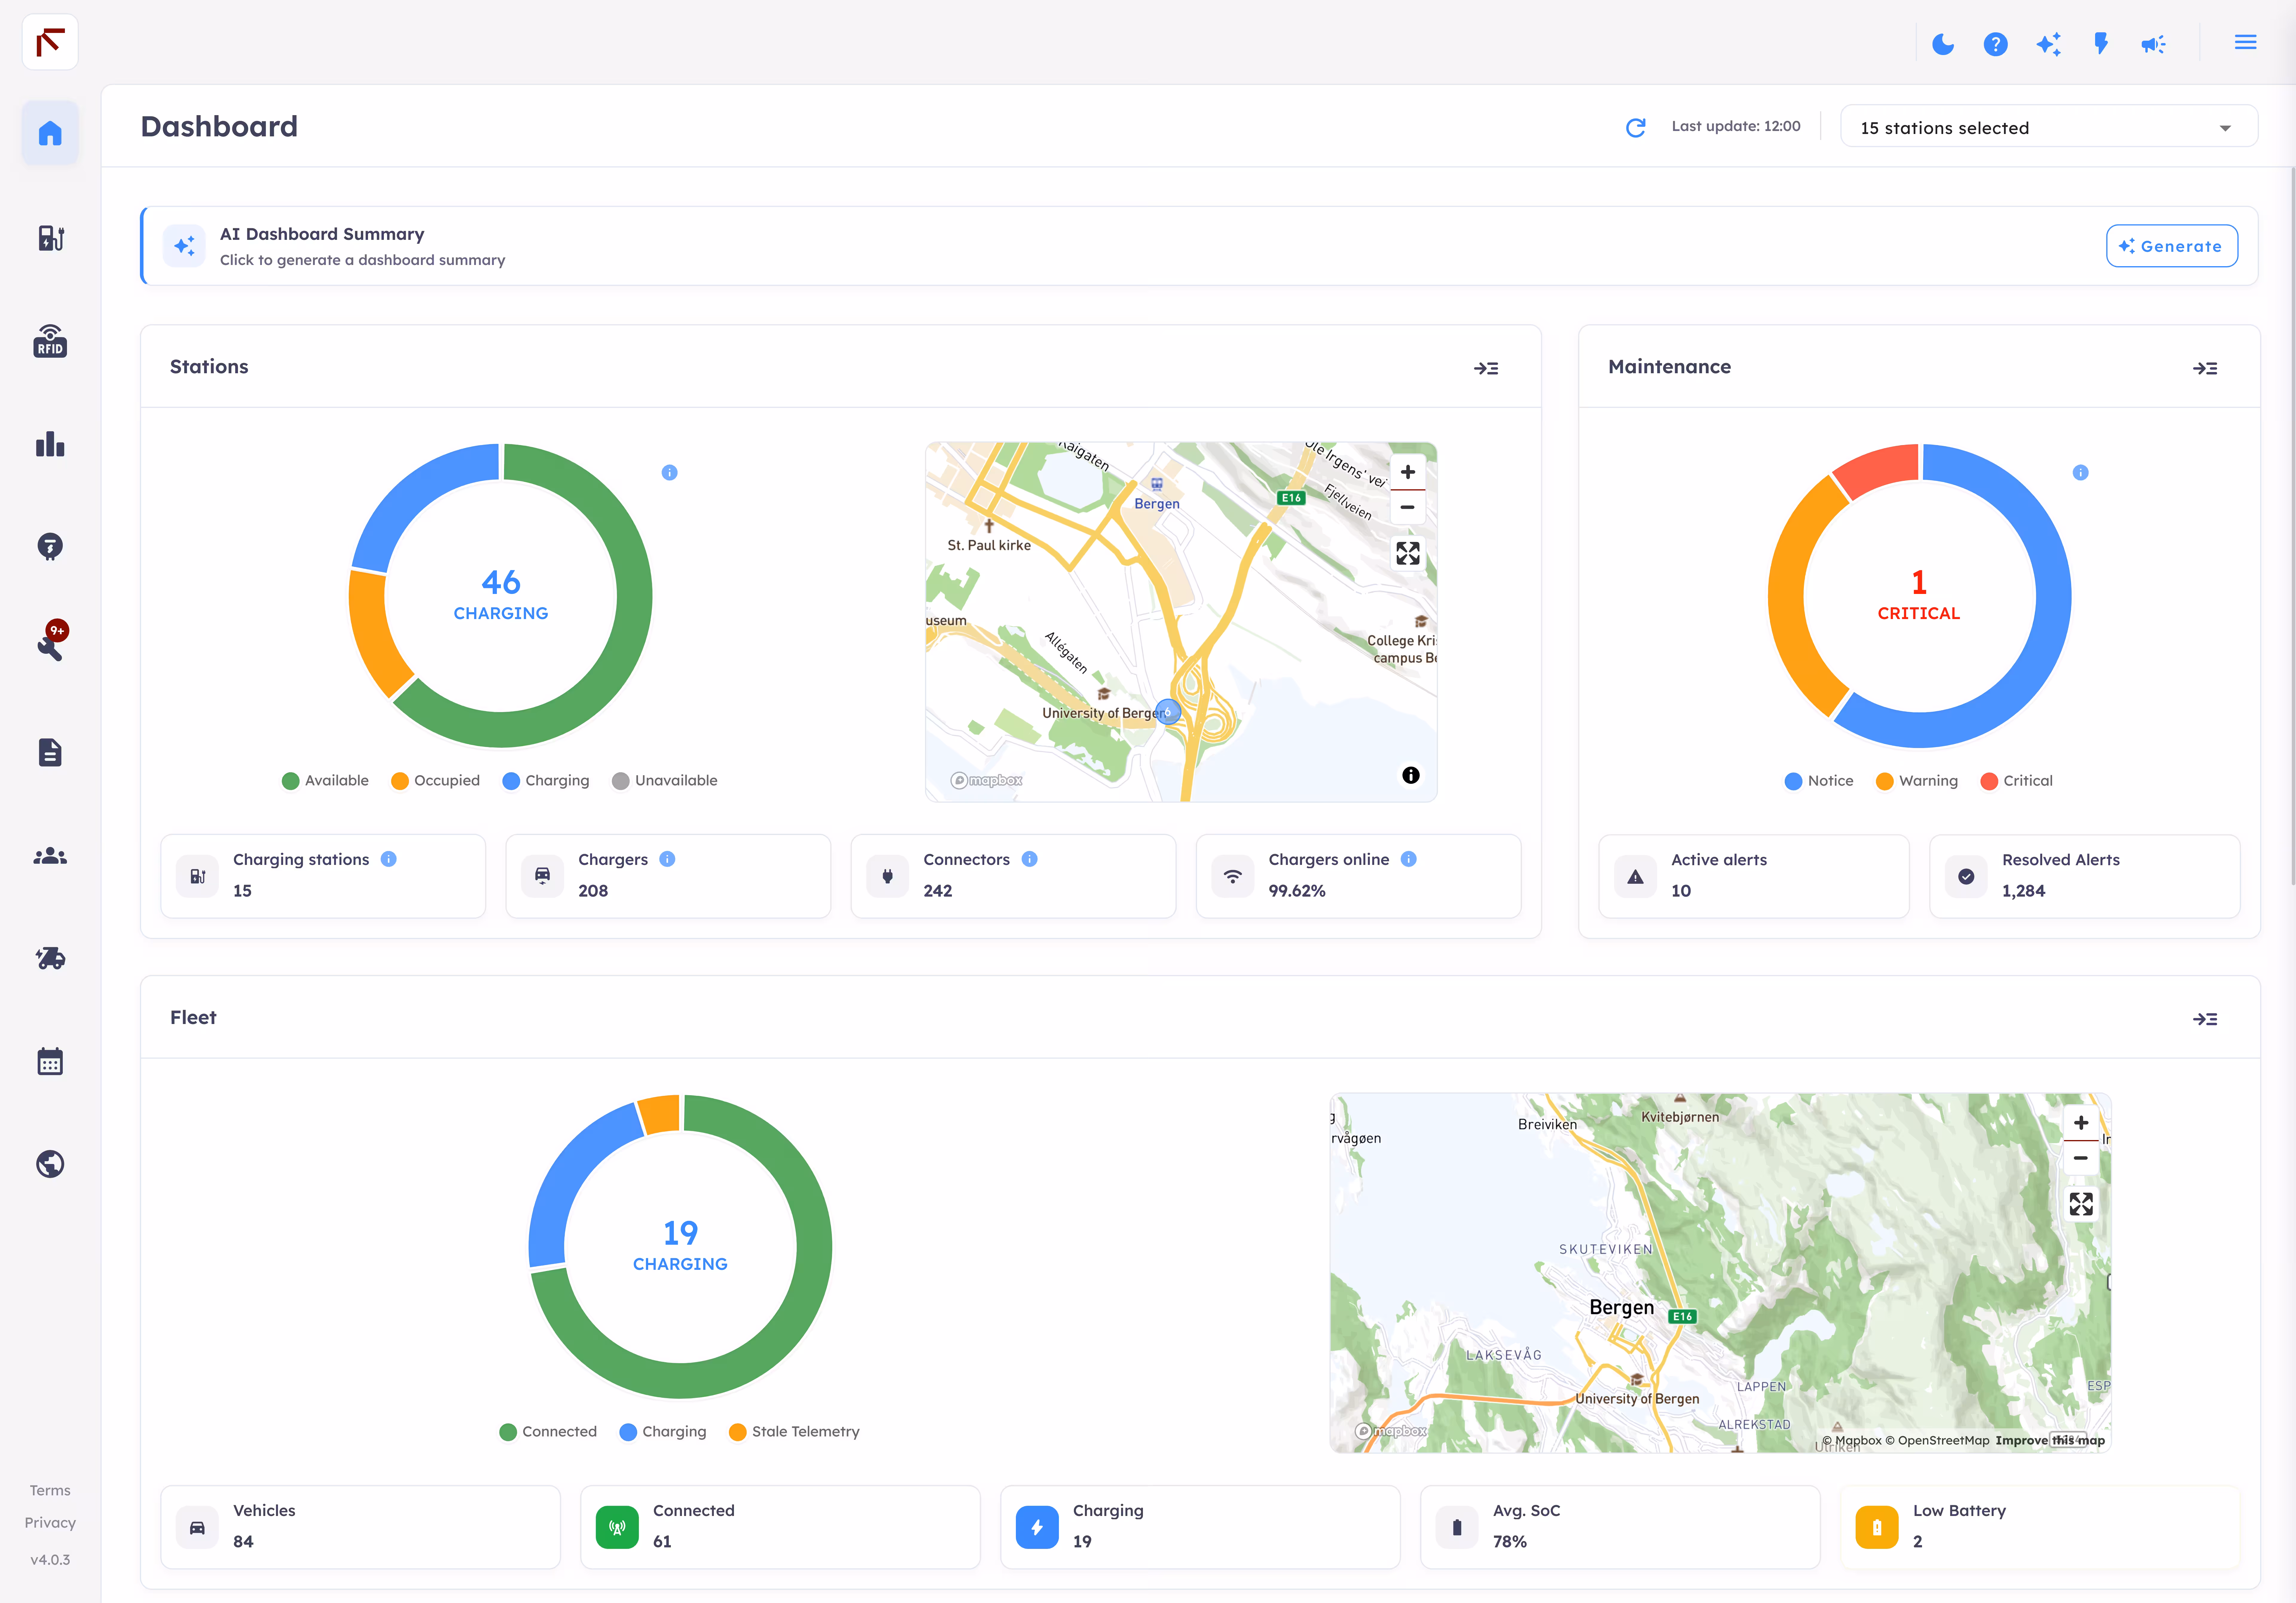Zoom out on the fleet map
Viewport: 2296px width, 1603px height.
point(2081,1159)
